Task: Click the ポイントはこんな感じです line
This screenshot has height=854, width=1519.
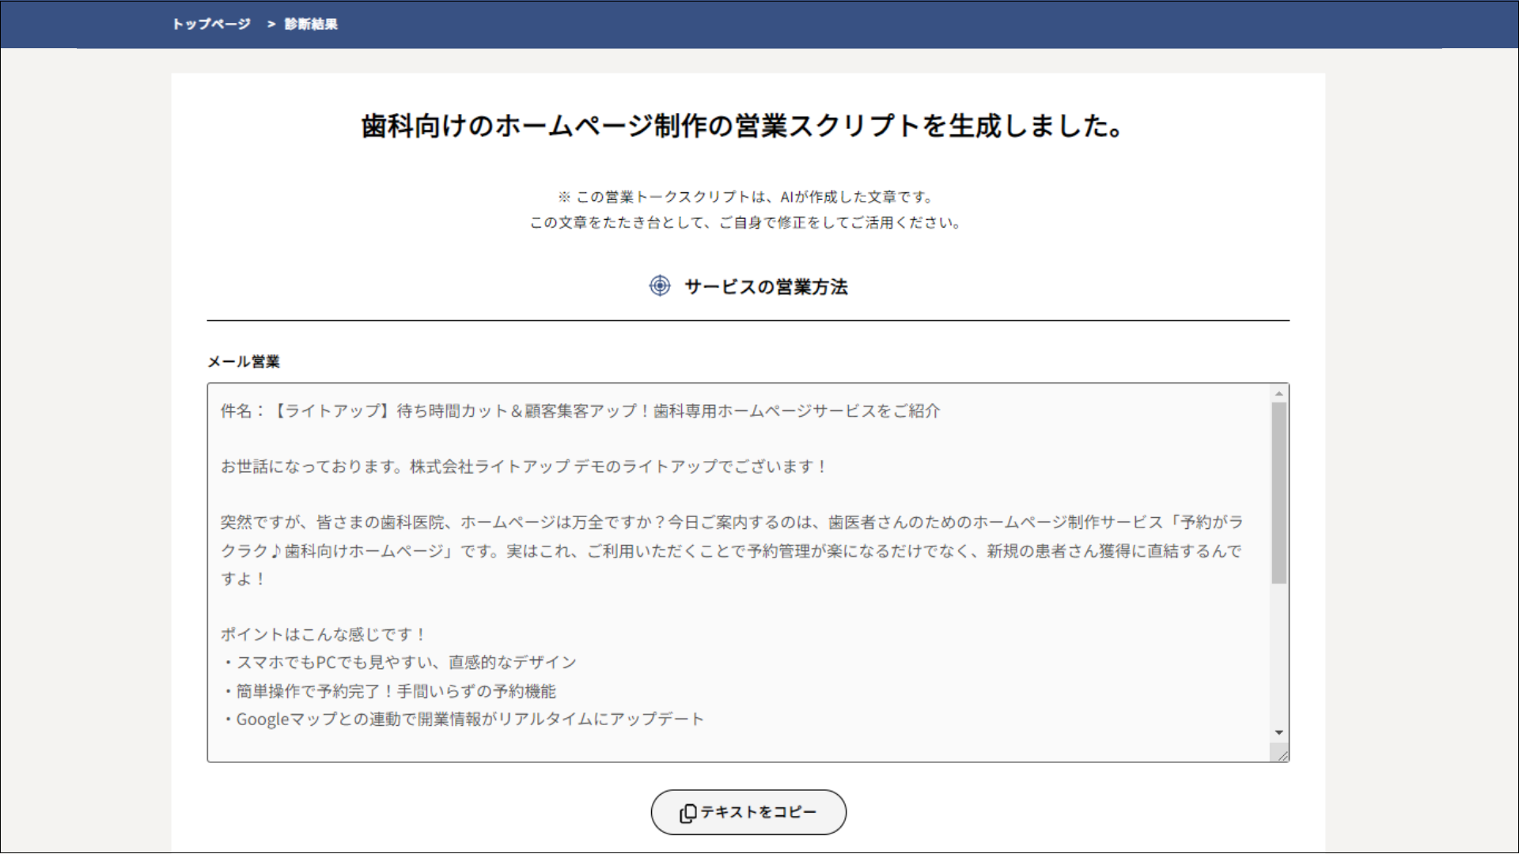Action: click(323, 634)
